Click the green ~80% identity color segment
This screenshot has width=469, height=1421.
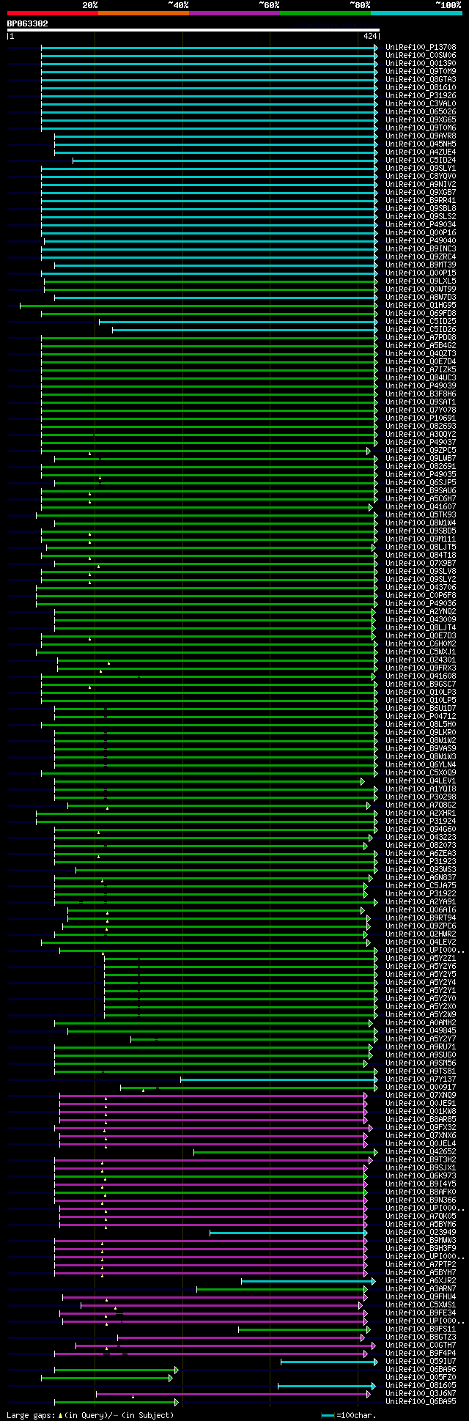pos(325,12)
